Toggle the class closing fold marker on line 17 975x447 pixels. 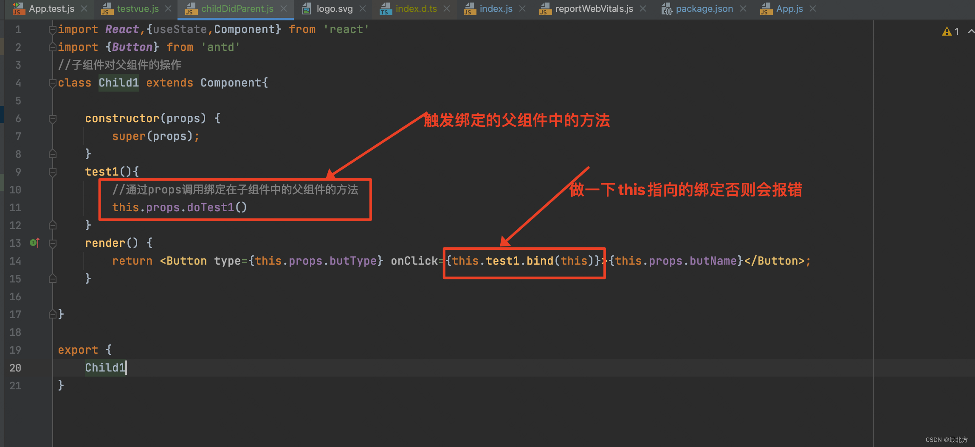click(53, 314)
